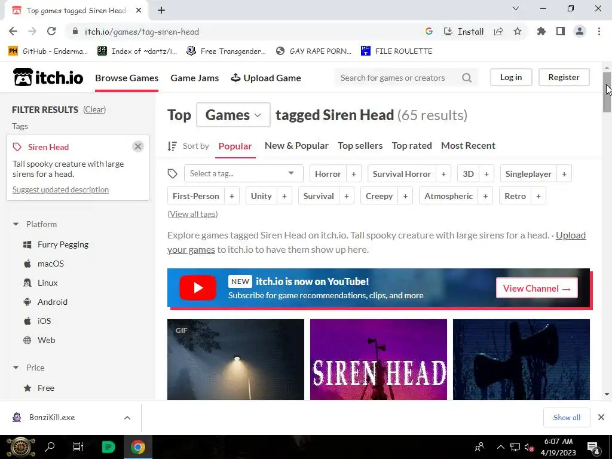This screenshot has height=459, width=612.
Task: Open purple SIREN HEAD game thumbnail
Action: [378, 359]
